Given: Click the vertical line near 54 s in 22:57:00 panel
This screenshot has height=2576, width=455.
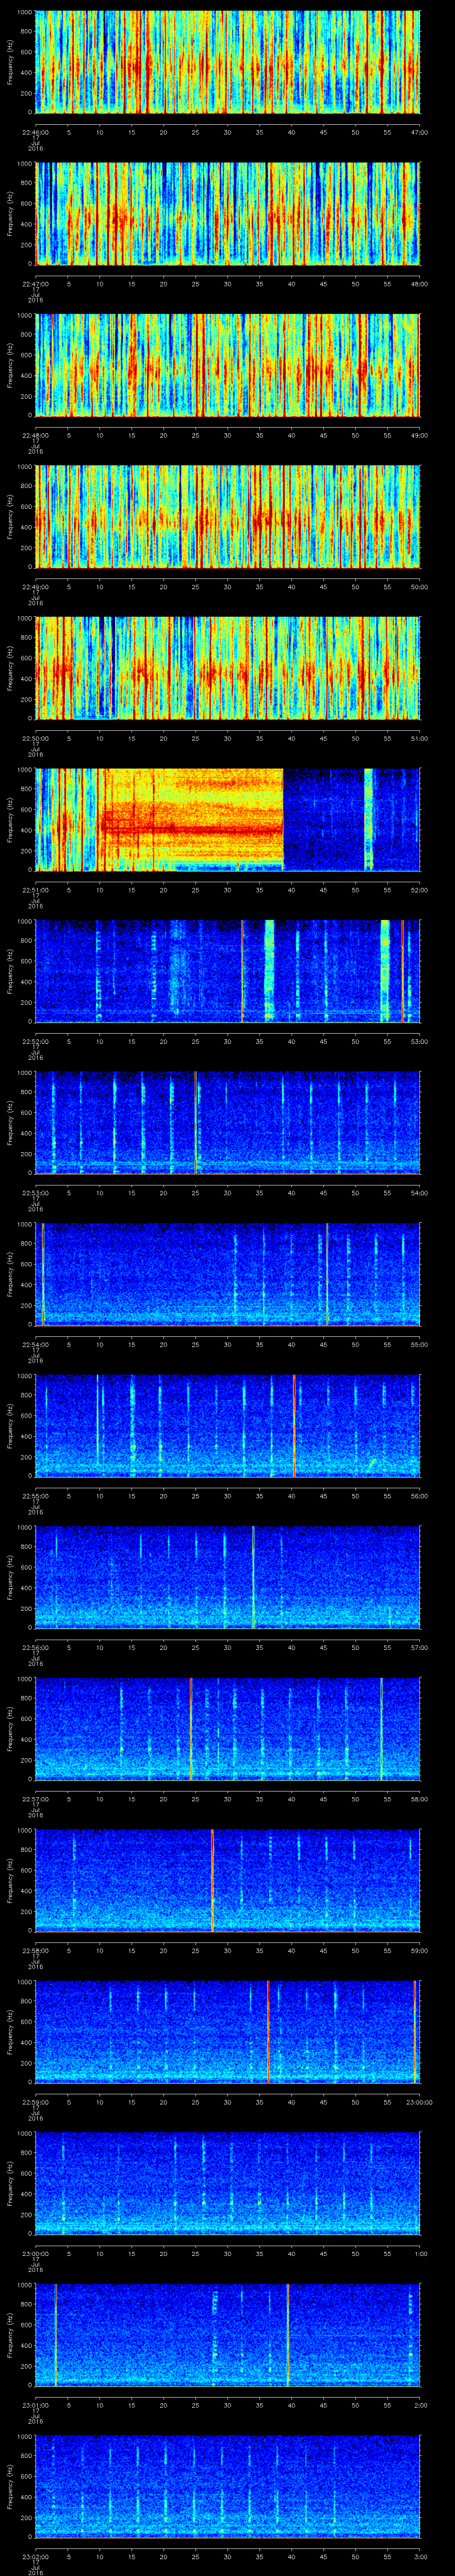Looking at the screenshot, I should 381,1729.
